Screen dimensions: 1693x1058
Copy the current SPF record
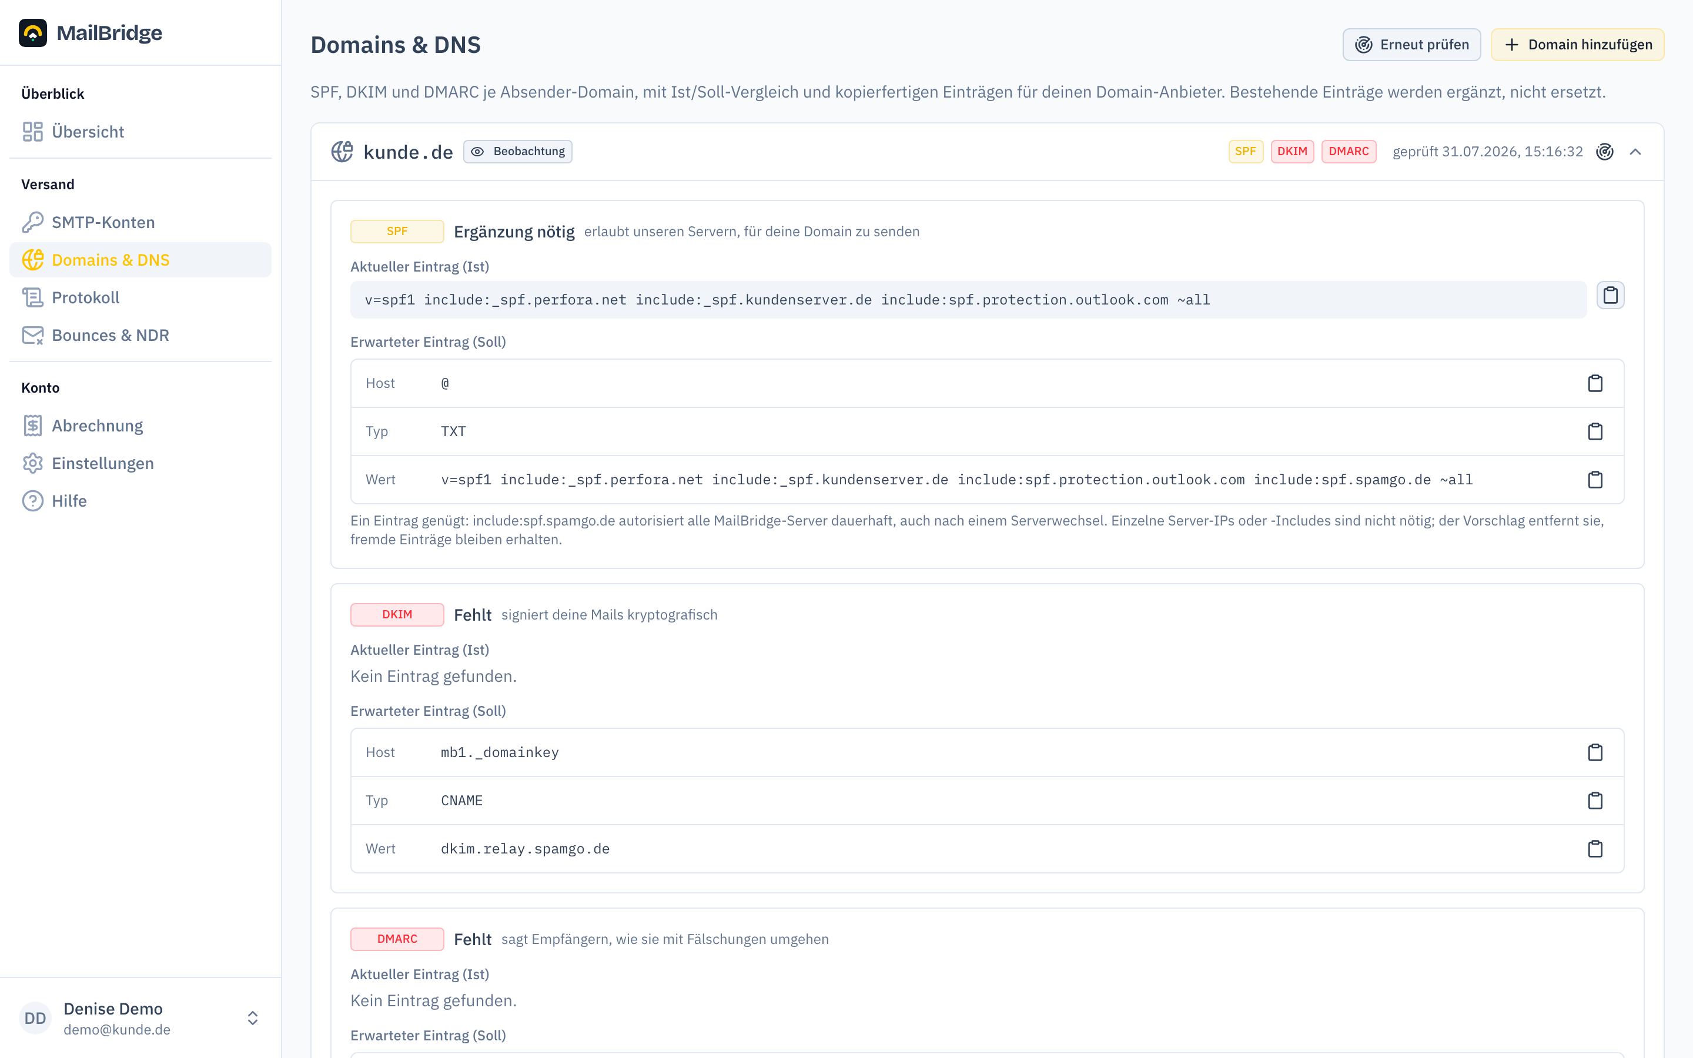tap(1611, 295)
